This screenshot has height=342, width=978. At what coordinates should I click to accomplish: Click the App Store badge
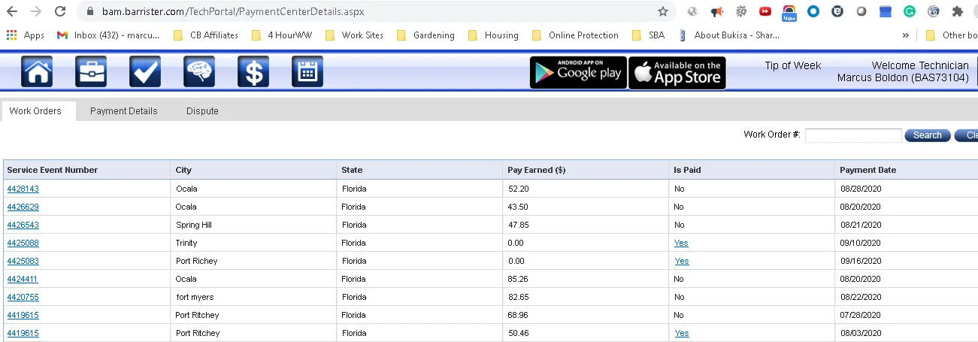pos(677,73)
